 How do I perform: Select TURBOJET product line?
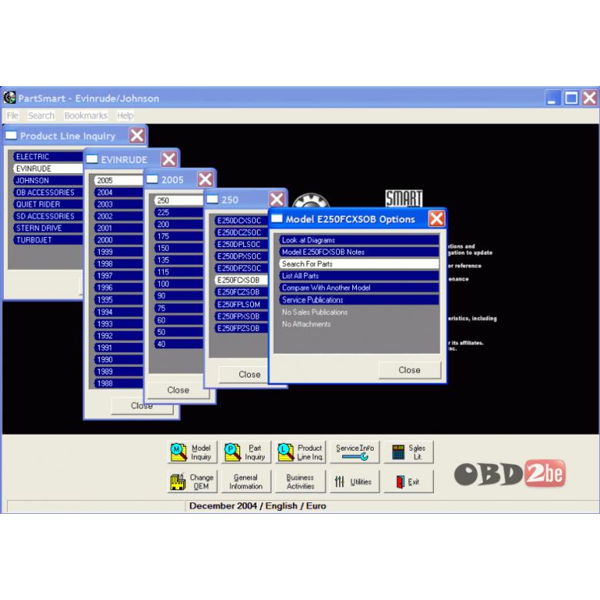tap(48, 240)
